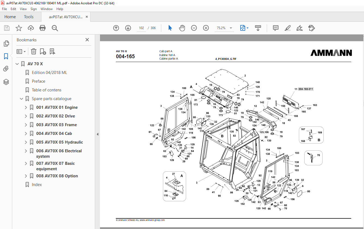Screen dimensions: 364x229
Task: Open bookmarks options menu dropdown
Action: (21, 51)
